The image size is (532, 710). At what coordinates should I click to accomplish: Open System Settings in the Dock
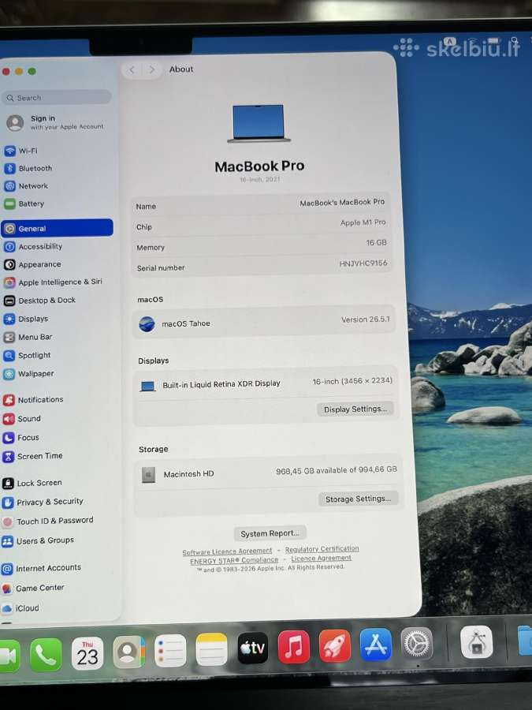417,643
